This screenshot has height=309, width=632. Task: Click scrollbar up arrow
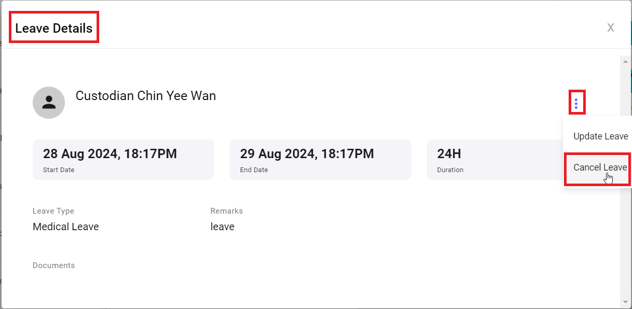click(x=625, y=61)
